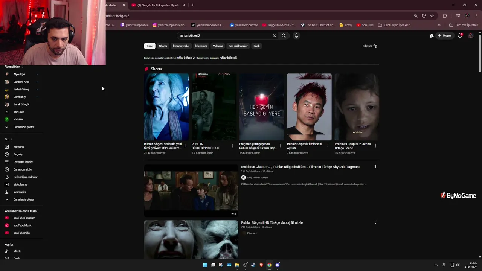Viewport: 482px width, 271px height.
Task: Open the 'Her şeyin başladığı yere' short thumbnail
Action: pos(262,107)
